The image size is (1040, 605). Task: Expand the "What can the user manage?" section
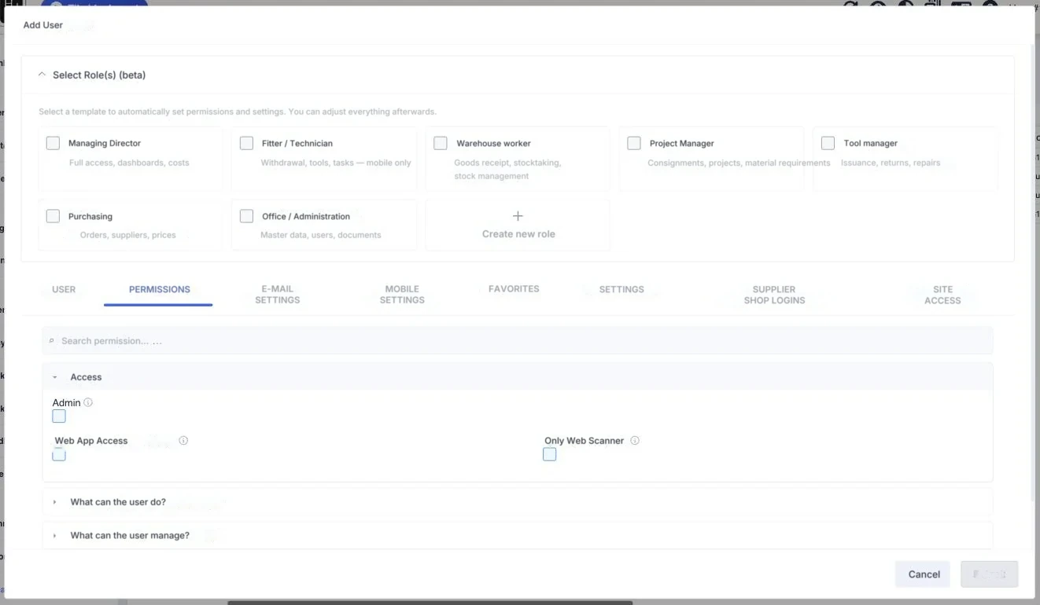[55, 536]
